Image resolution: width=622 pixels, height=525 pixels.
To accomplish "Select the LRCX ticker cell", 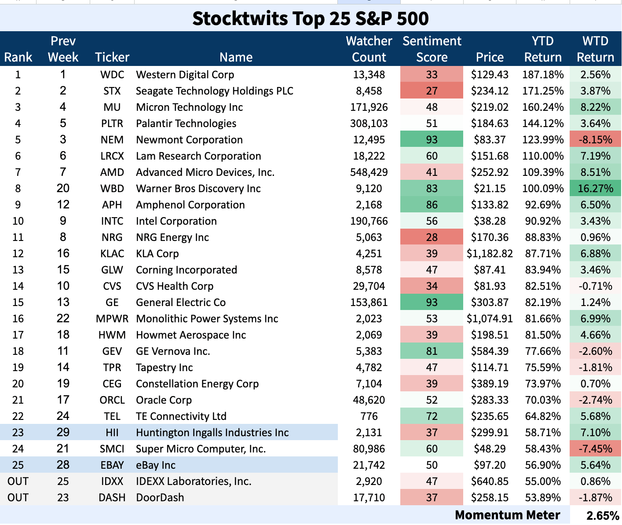I will (112, 156).
